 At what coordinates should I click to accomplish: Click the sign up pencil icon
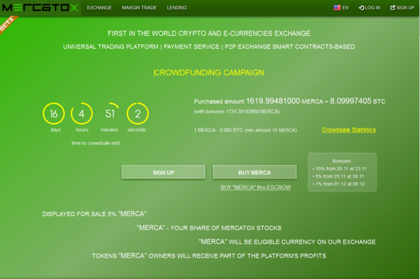[x=392, y=8]
